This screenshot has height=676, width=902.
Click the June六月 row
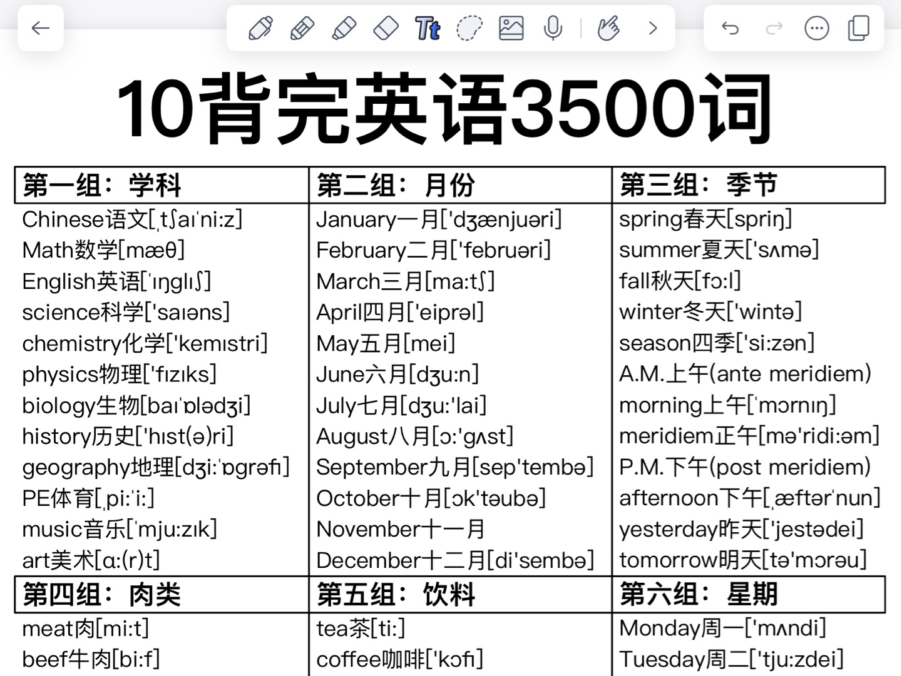[x=397, y=374]
